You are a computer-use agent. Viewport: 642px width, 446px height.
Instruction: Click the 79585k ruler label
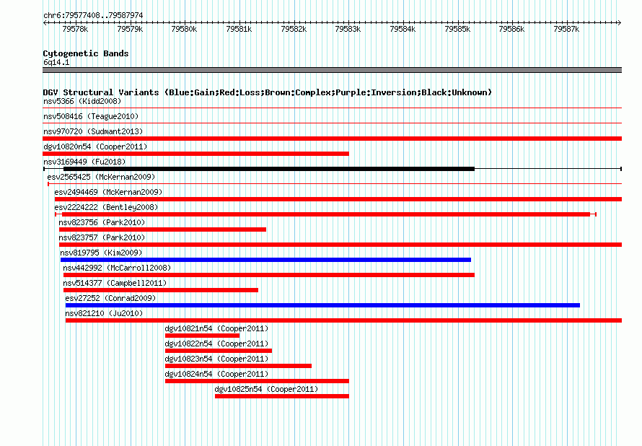[457, 29]
